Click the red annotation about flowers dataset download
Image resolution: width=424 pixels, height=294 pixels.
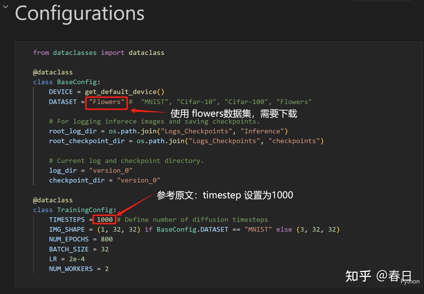click(x=234, y=113)
